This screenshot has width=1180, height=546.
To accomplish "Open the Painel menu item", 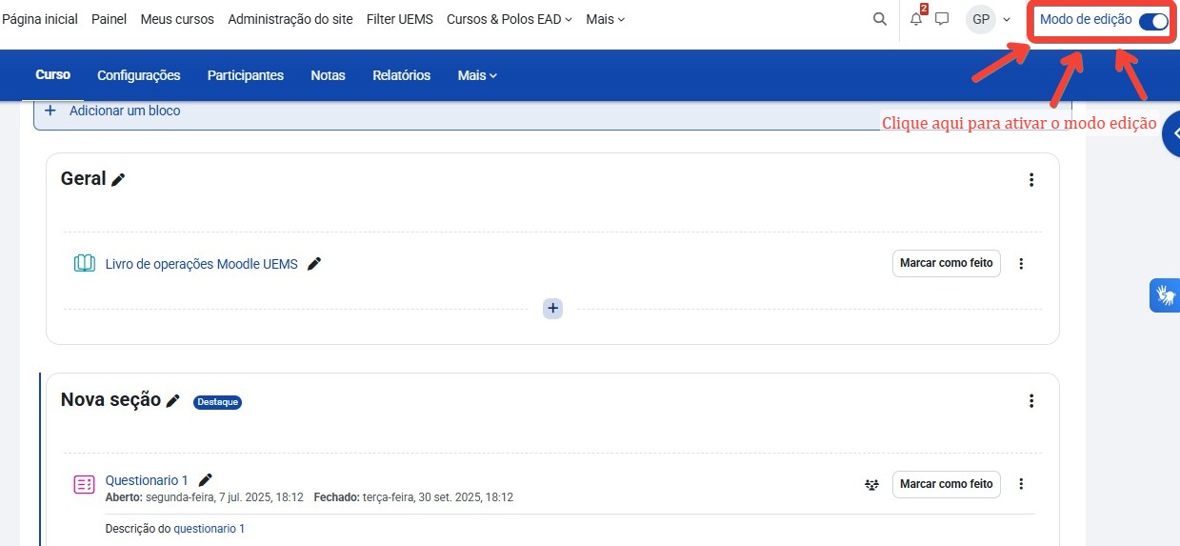I will click(109, 19).
